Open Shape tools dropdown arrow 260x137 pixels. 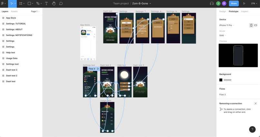point(33,4)
